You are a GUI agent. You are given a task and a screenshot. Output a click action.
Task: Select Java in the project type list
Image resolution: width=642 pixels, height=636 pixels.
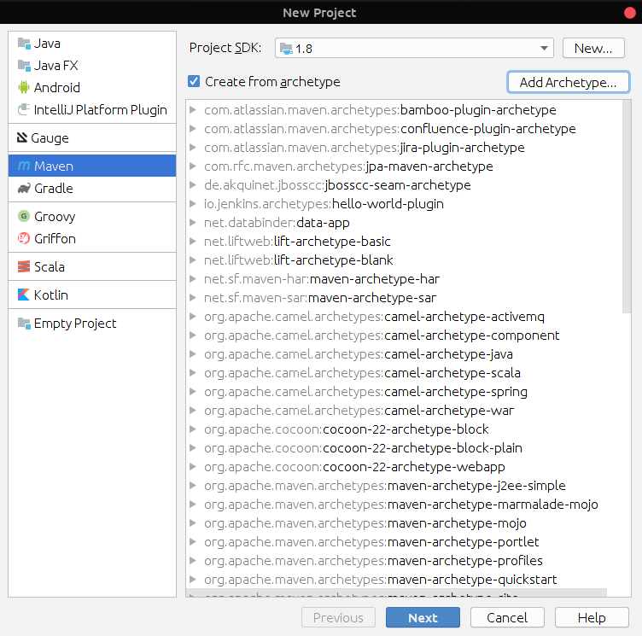click(47, 44)
